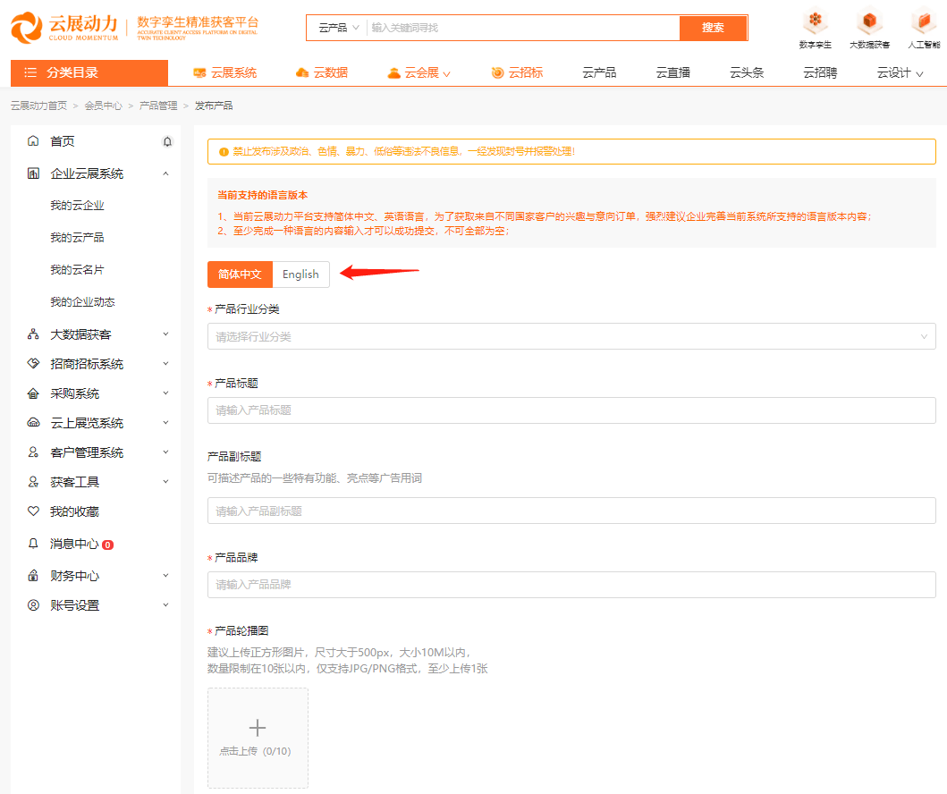Image resolution: width=947 pixels, height=794 pixels.
Task: Click the 采购系统 icon in sidebar
Action: tap(33, 393)
